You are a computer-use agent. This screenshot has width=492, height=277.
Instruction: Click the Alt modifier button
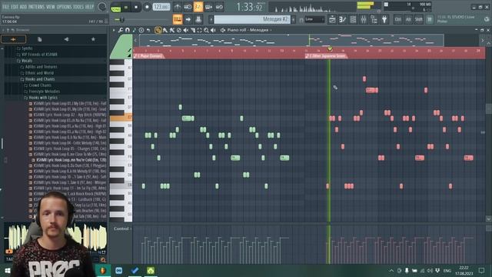408,19
